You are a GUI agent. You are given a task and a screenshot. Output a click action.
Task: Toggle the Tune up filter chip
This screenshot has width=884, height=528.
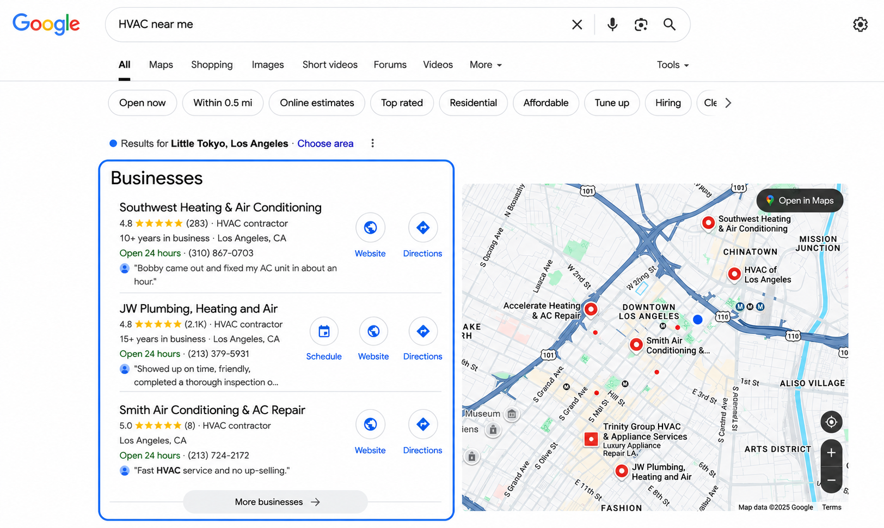coord(612,103)
